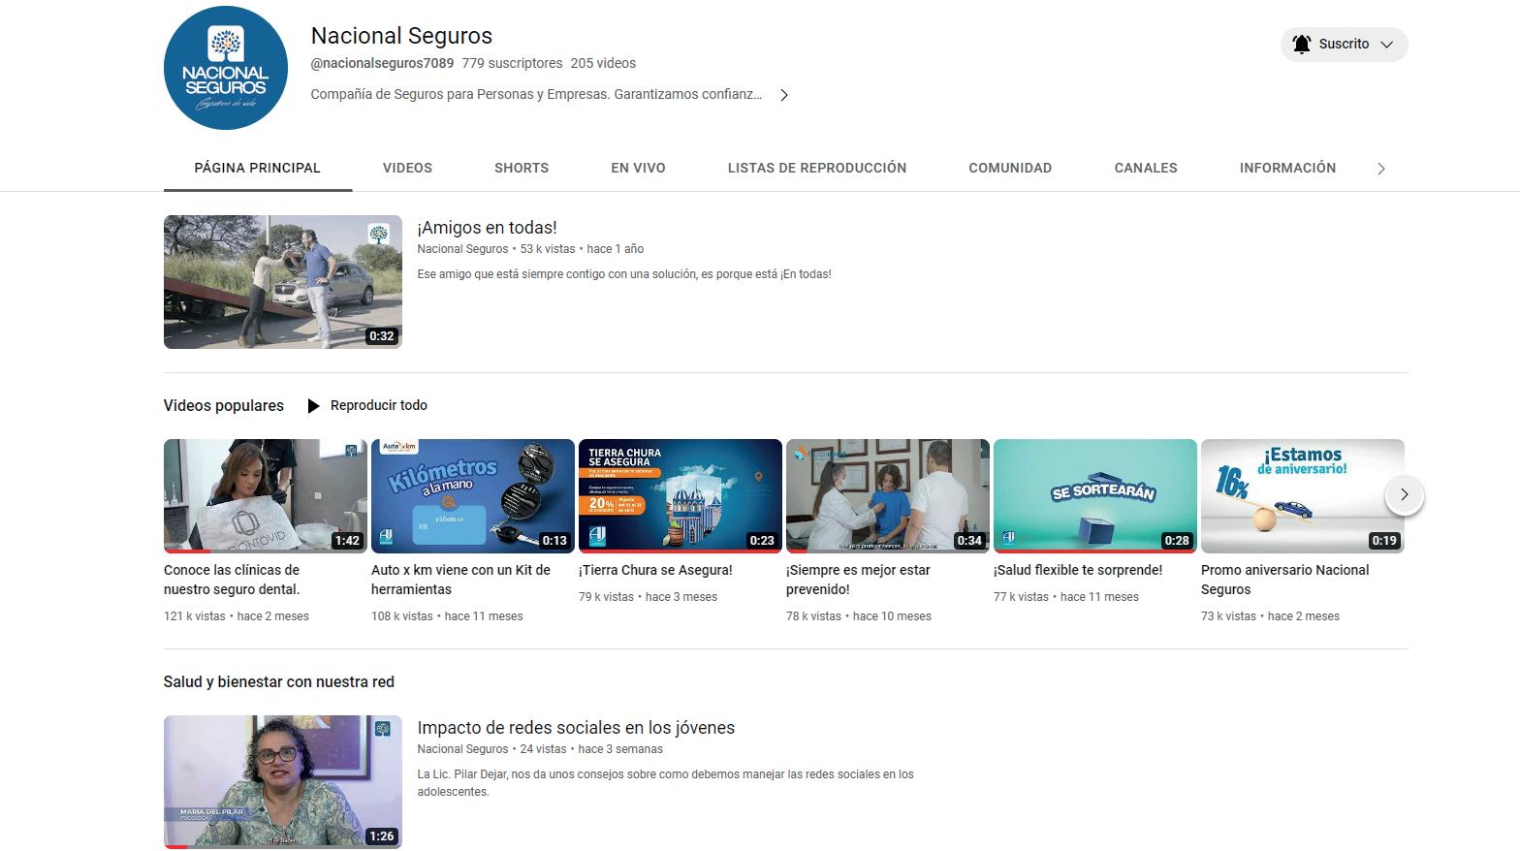Screen dimensions: 1520x851
Task: Click the 108 k vistas view count
Action: click(402, 616)
